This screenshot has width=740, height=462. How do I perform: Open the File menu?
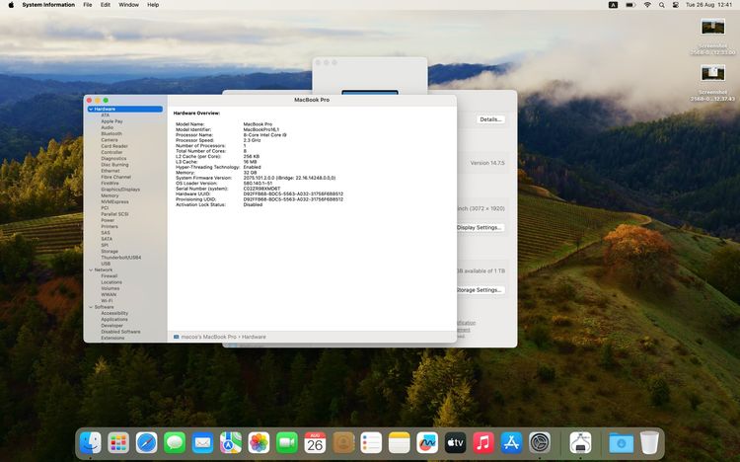[88, 5]
